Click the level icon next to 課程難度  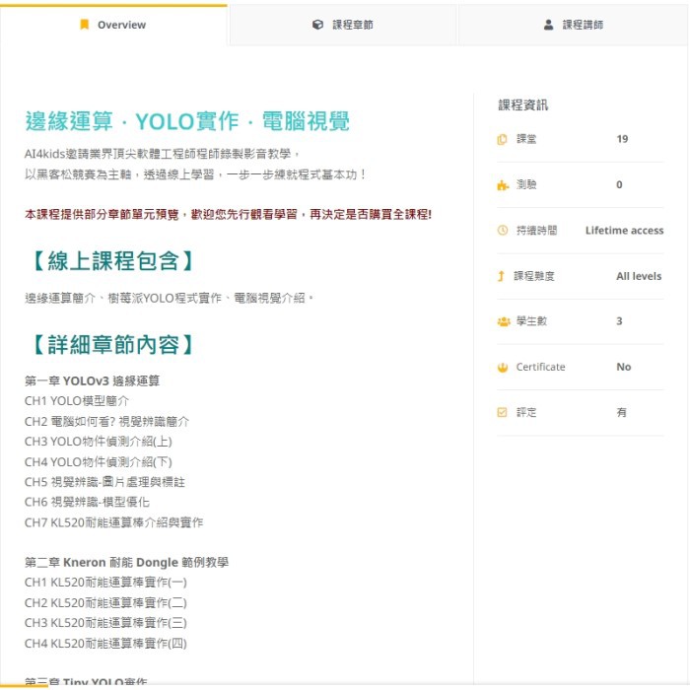click(x=502, y=276)
